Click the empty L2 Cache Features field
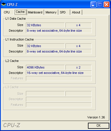This screenshot has width=111, height=131. [x=59, y=78]
